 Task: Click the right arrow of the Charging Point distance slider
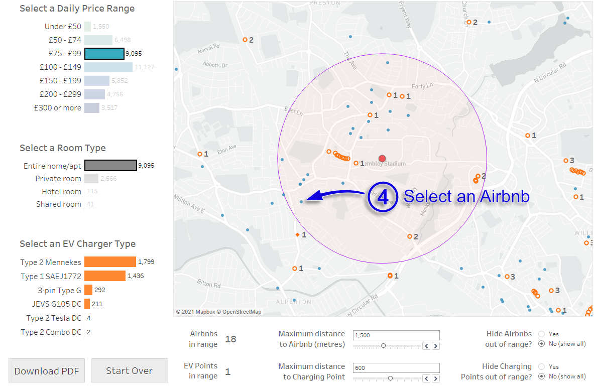point(435,378)
